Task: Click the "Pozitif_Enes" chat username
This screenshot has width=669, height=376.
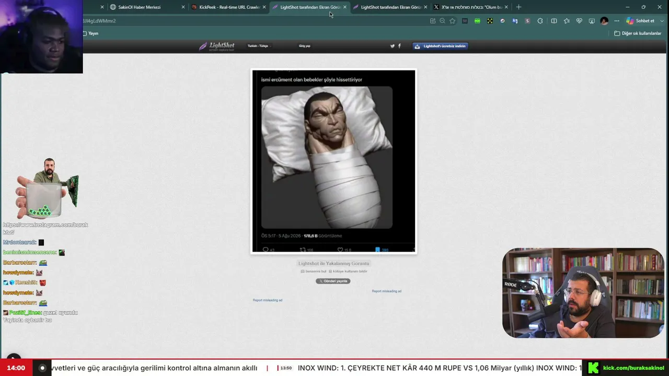Action: tap(25, 312)
